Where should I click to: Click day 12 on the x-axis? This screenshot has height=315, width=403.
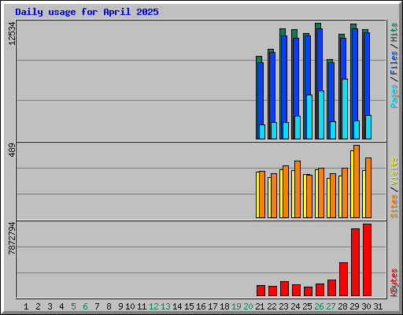point(153,306)
